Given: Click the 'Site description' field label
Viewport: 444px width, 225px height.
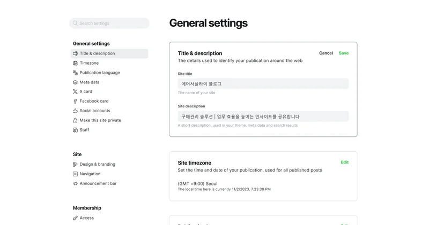Looking at the screenshot, I should click(x=191, y=106).
